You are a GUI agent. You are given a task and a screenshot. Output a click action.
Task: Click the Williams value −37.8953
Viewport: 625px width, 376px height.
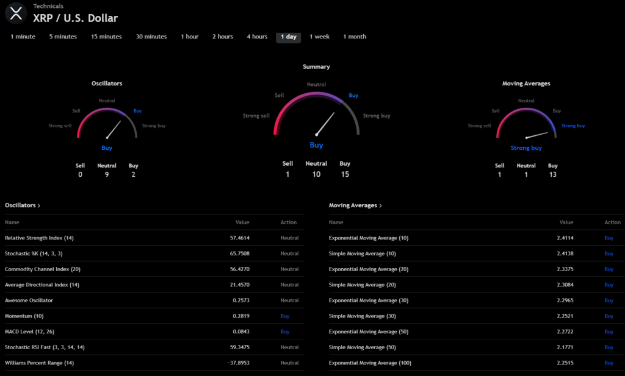pyautogui.click(x=239, y=363)
